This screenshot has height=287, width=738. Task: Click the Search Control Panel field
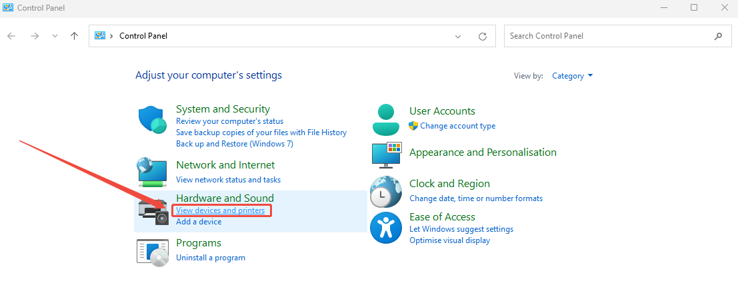coord(607,36)
